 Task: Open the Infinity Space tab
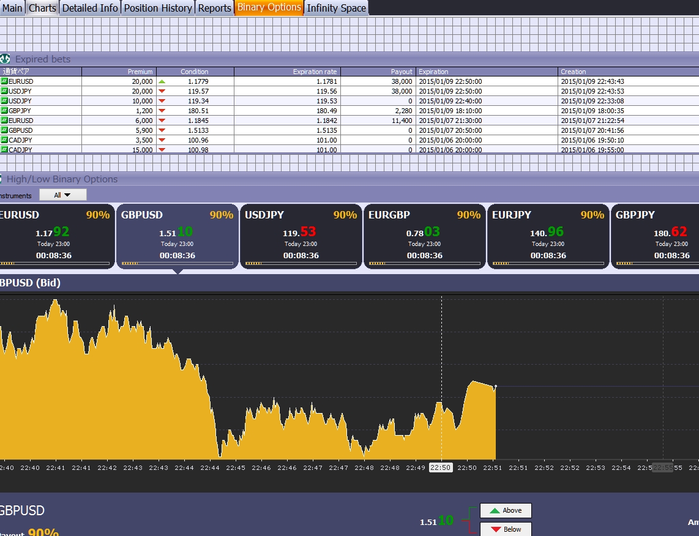tap(336, 8)
